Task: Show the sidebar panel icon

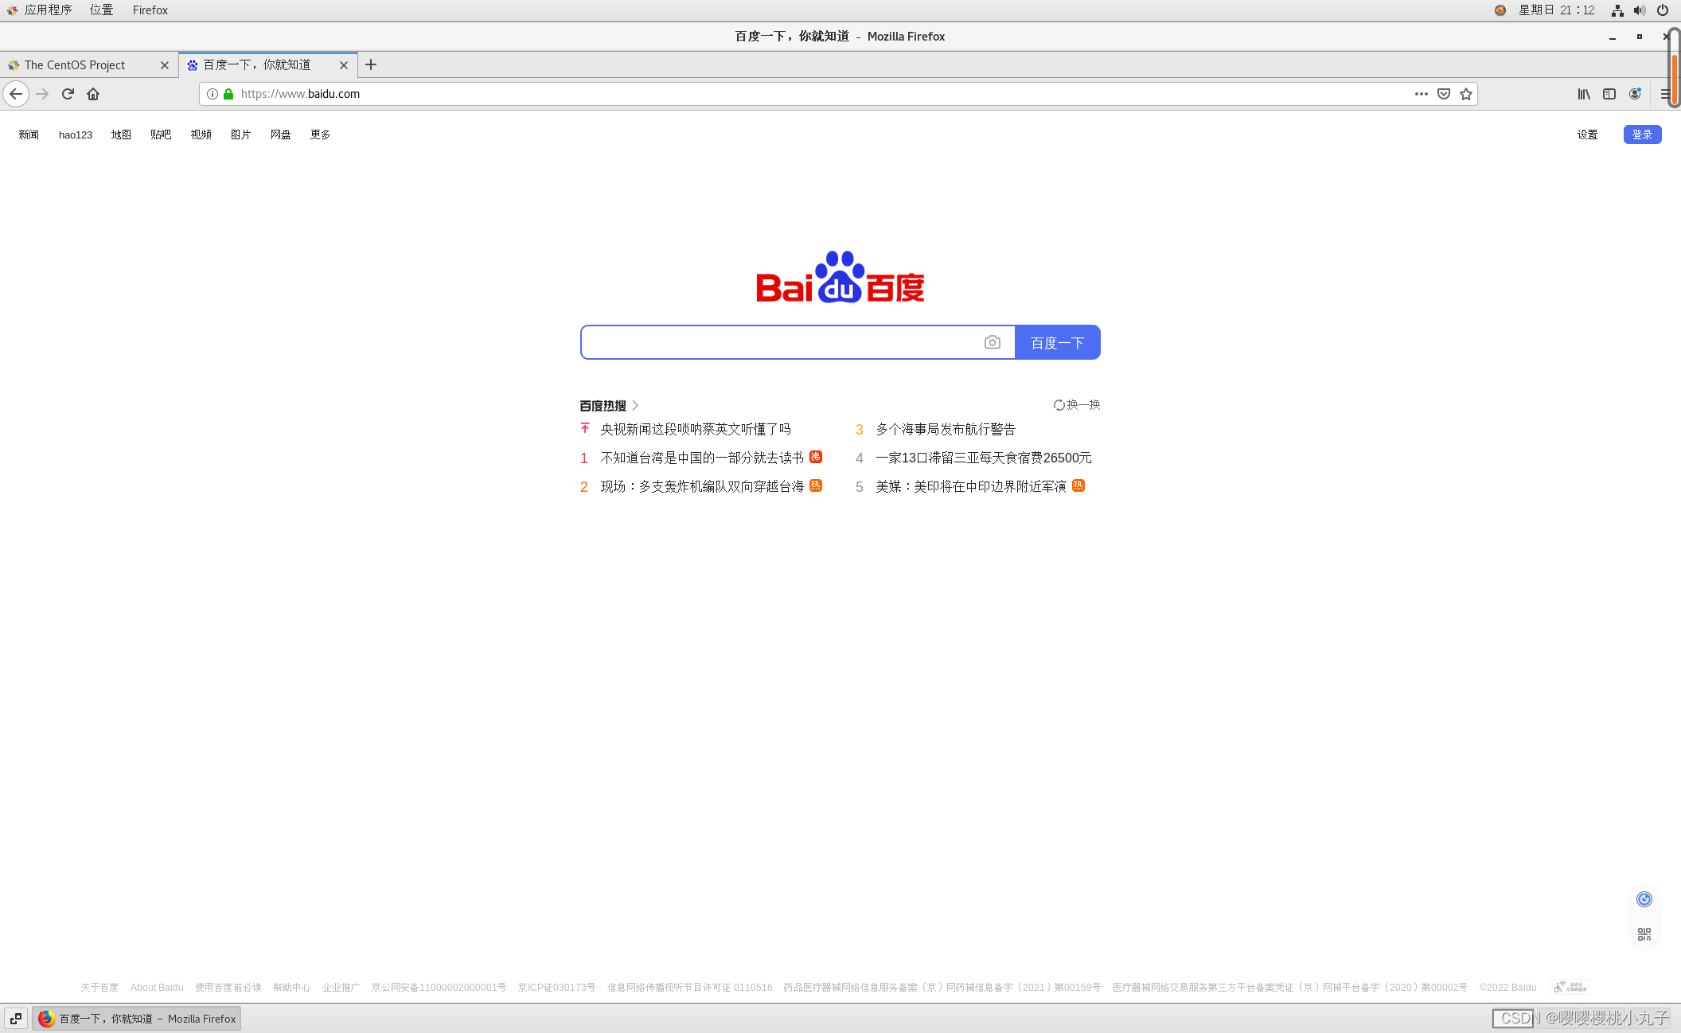Action: tap(1609, 94)
